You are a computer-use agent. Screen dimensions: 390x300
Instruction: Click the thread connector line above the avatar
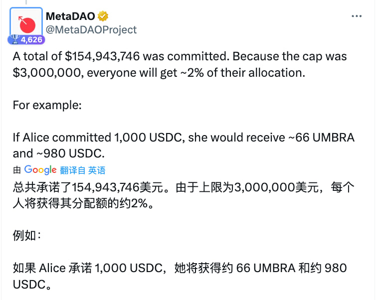pos(26,3)
